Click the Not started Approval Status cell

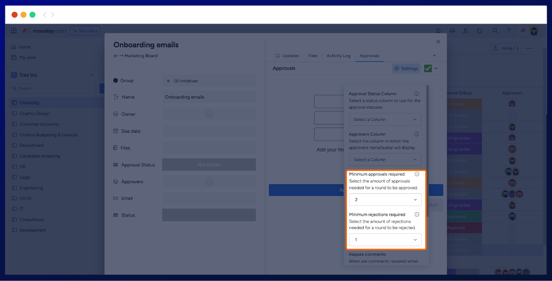click(209, 165)
